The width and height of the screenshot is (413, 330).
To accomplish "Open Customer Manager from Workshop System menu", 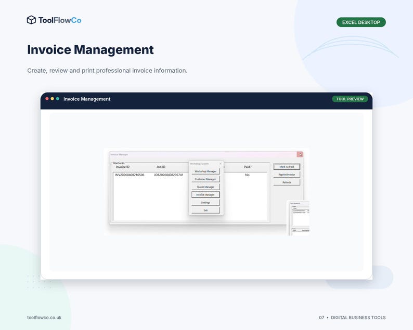I will (205, 179).
